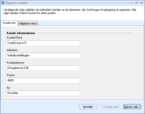Minimize the Rapport variable window
The image size is (145, 114).
(x=131, y=3)
